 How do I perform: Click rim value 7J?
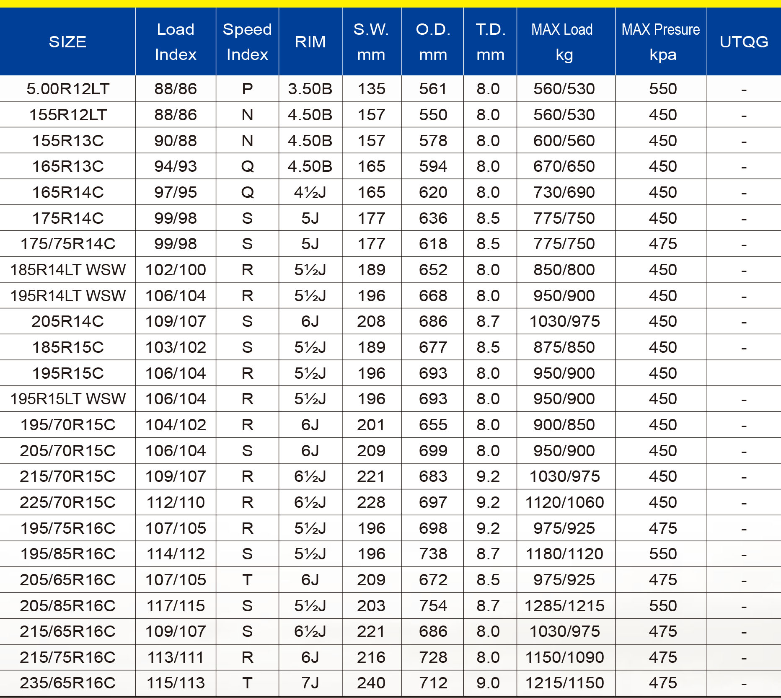click(310, 683)
